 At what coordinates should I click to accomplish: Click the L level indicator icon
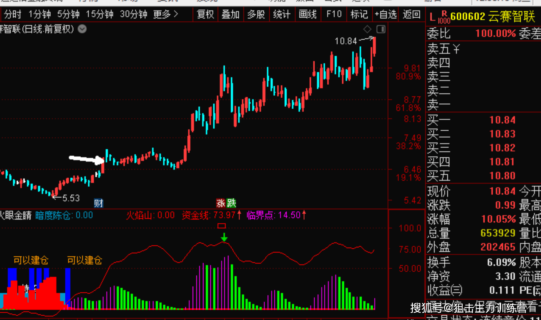point(432,17)
